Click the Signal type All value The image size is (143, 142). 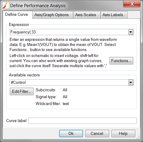coord(65,97)
